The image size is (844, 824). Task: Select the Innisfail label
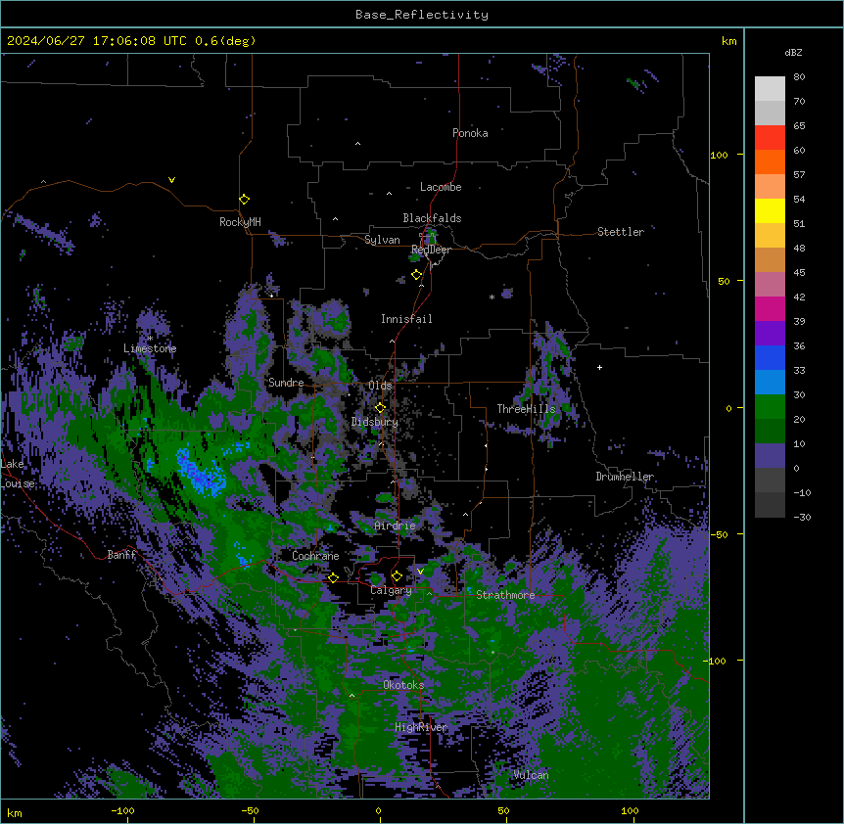click(406, 319)
